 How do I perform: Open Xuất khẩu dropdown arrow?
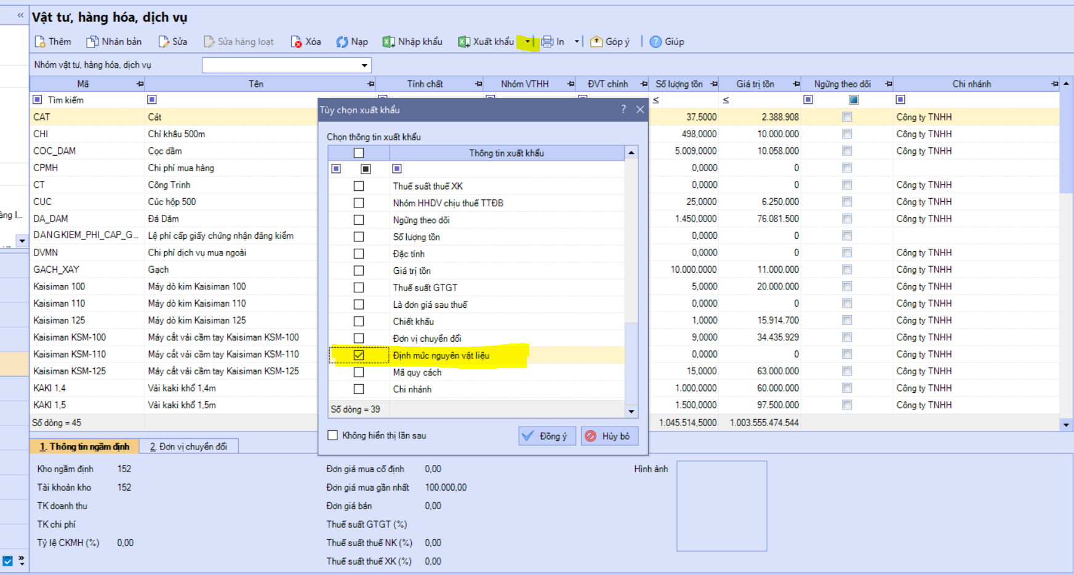coord(527,41)
